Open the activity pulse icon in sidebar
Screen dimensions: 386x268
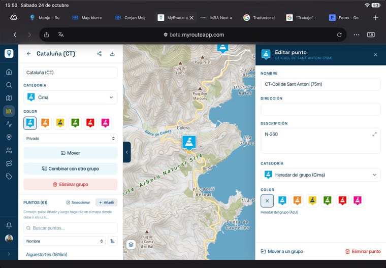point(9,124)
